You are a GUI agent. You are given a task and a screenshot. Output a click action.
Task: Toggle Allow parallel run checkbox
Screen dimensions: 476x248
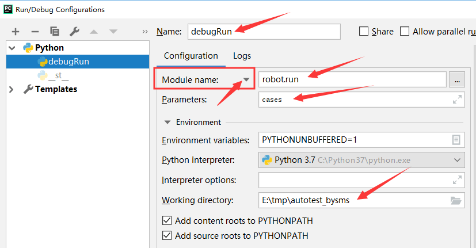(x=405, y=32)
